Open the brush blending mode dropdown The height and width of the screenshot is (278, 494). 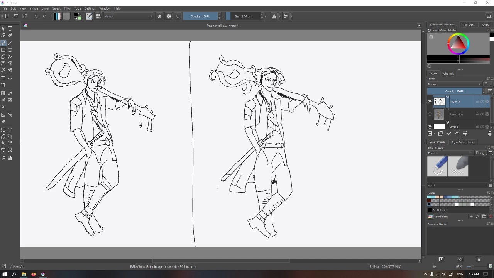pyautogui.click(x=129, y=16)
